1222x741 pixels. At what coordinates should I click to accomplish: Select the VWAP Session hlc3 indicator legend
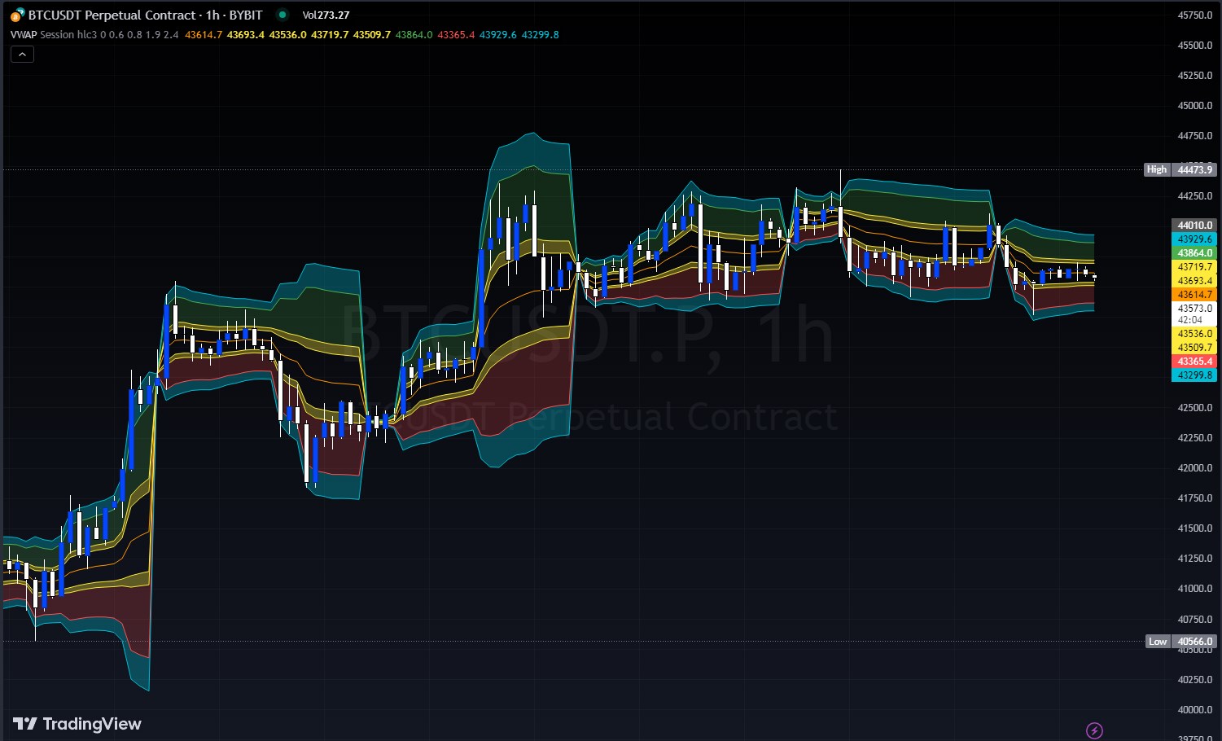pos(94,35)
